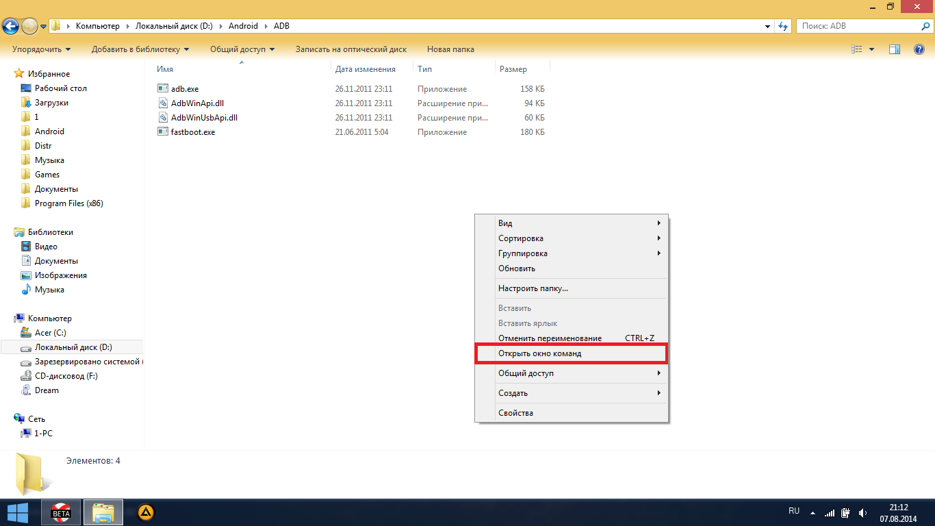This screenshot has height=526, width=935.
Task: Click the volume speaker tray icon
Action: point(862,513)
